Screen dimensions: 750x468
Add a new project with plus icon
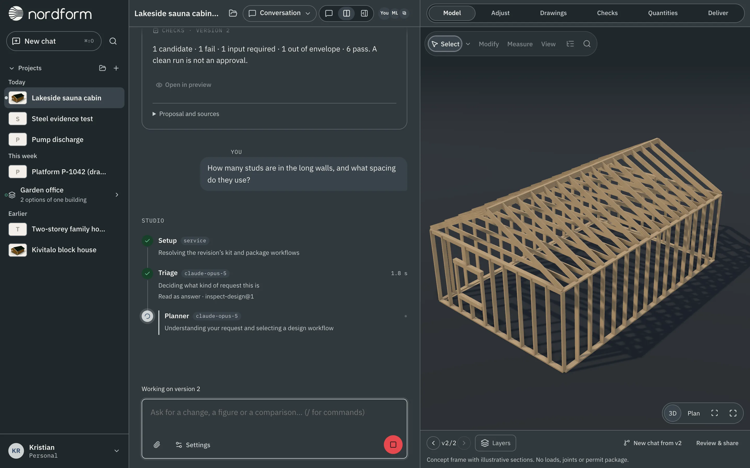116,68
